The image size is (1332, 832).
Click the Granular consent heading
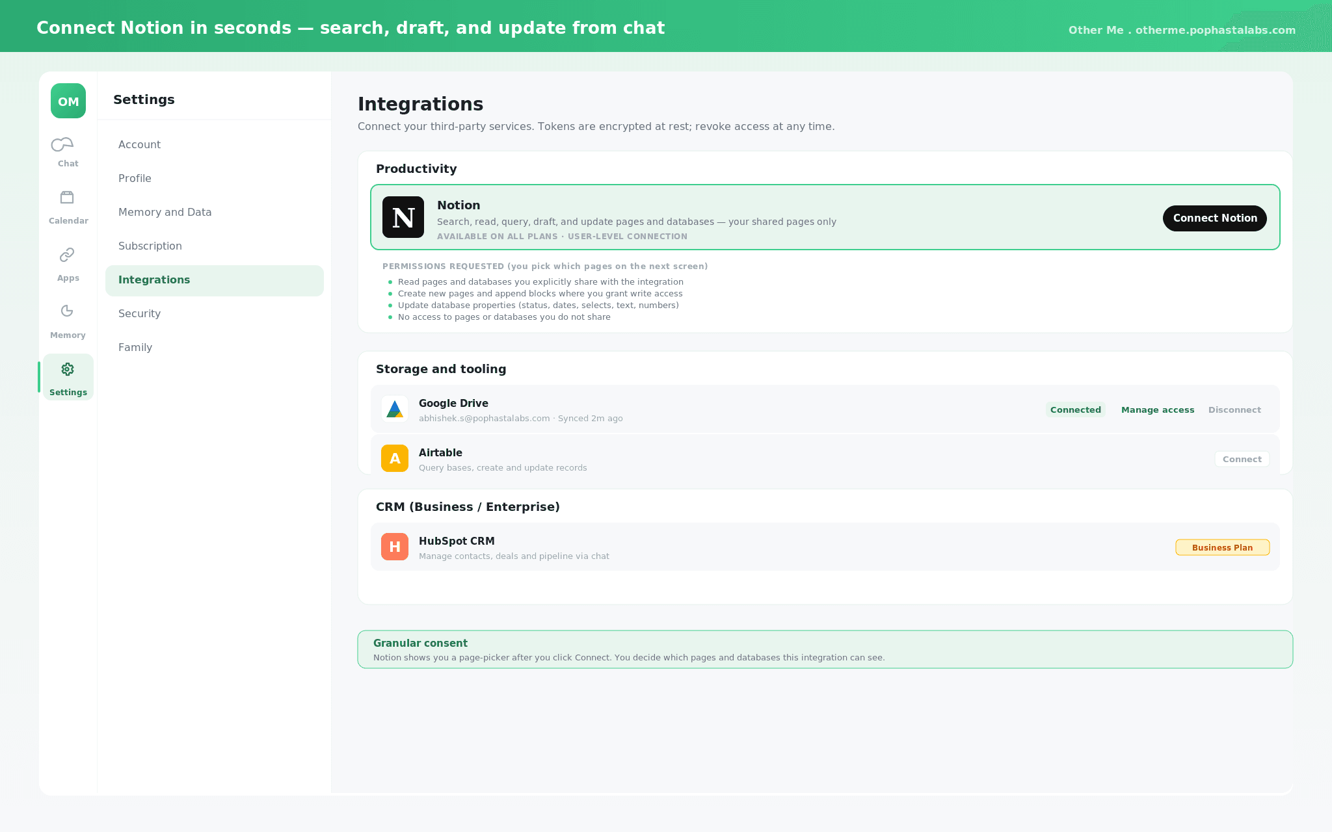420,643
